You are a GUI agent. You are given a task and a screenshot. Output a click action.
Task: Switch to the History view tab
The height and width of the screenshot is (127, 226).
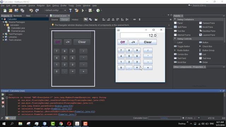click(x=75, y=20)
